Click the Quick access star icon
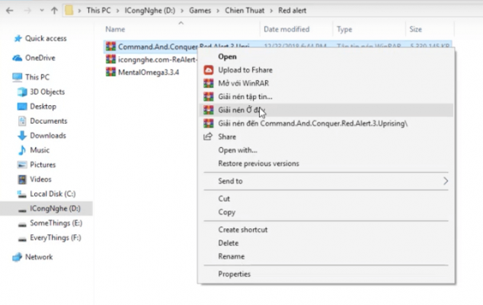Screen dimensions: 483x305 coord(18,38)
